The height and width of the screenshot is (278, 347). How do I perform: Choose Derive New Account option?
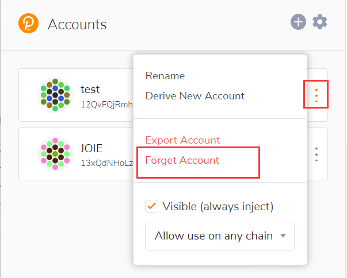tap(195, 96)
